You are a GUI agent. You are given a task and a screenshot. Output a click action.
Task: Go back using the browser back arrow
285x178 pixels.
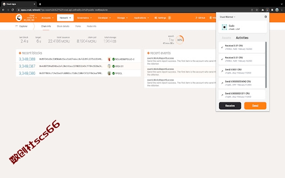tap(3, 10)
